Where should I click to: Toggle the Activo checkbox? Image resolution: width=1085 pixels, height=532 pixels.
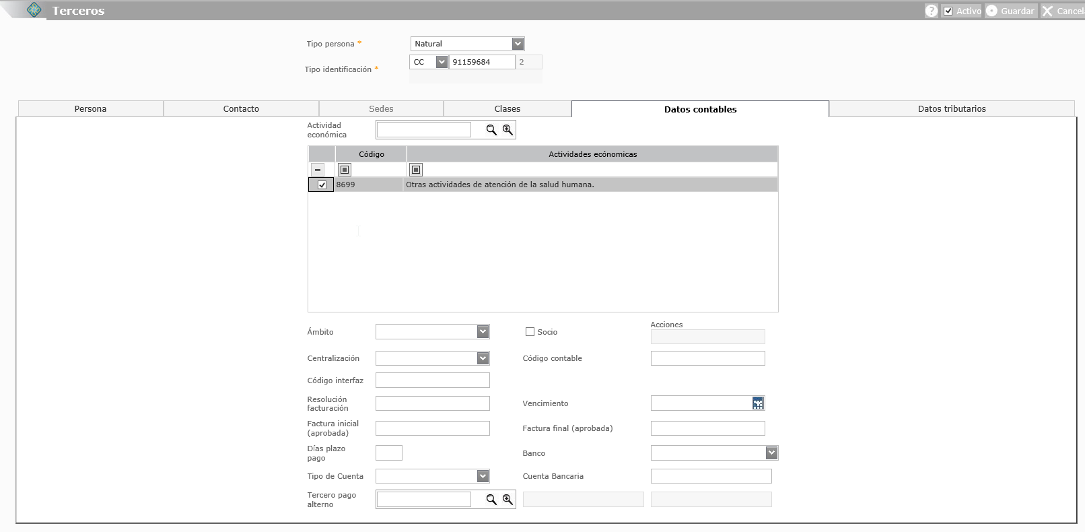click(x=948, y=11)
